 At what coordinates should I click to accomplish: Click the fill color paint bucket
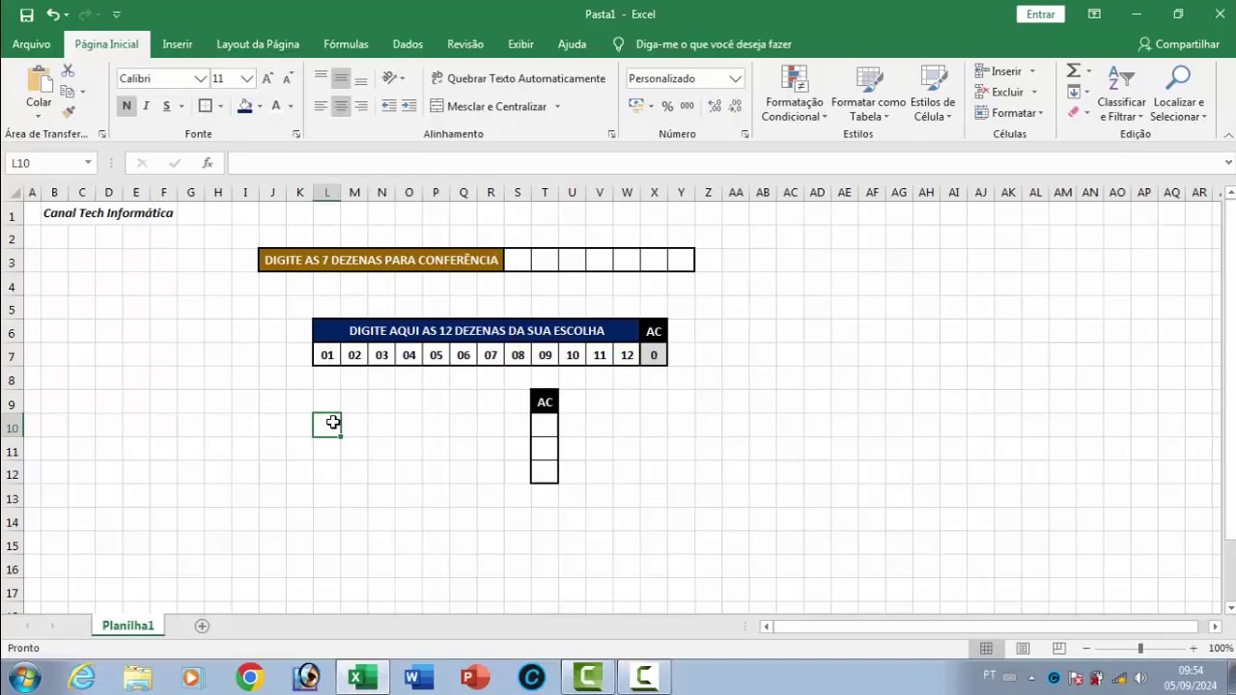click(x=244, y=106)
